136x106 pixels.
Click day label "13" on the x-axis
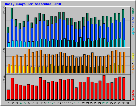coord(56,103)
